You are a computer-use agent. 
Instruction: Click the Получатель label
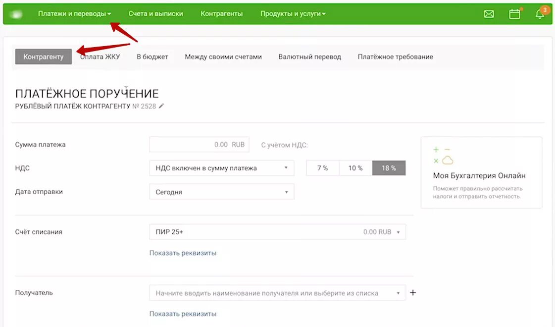(34, 293)
